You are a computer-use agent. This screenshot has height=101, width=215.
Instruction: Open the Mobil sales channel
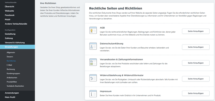[7, 19]
